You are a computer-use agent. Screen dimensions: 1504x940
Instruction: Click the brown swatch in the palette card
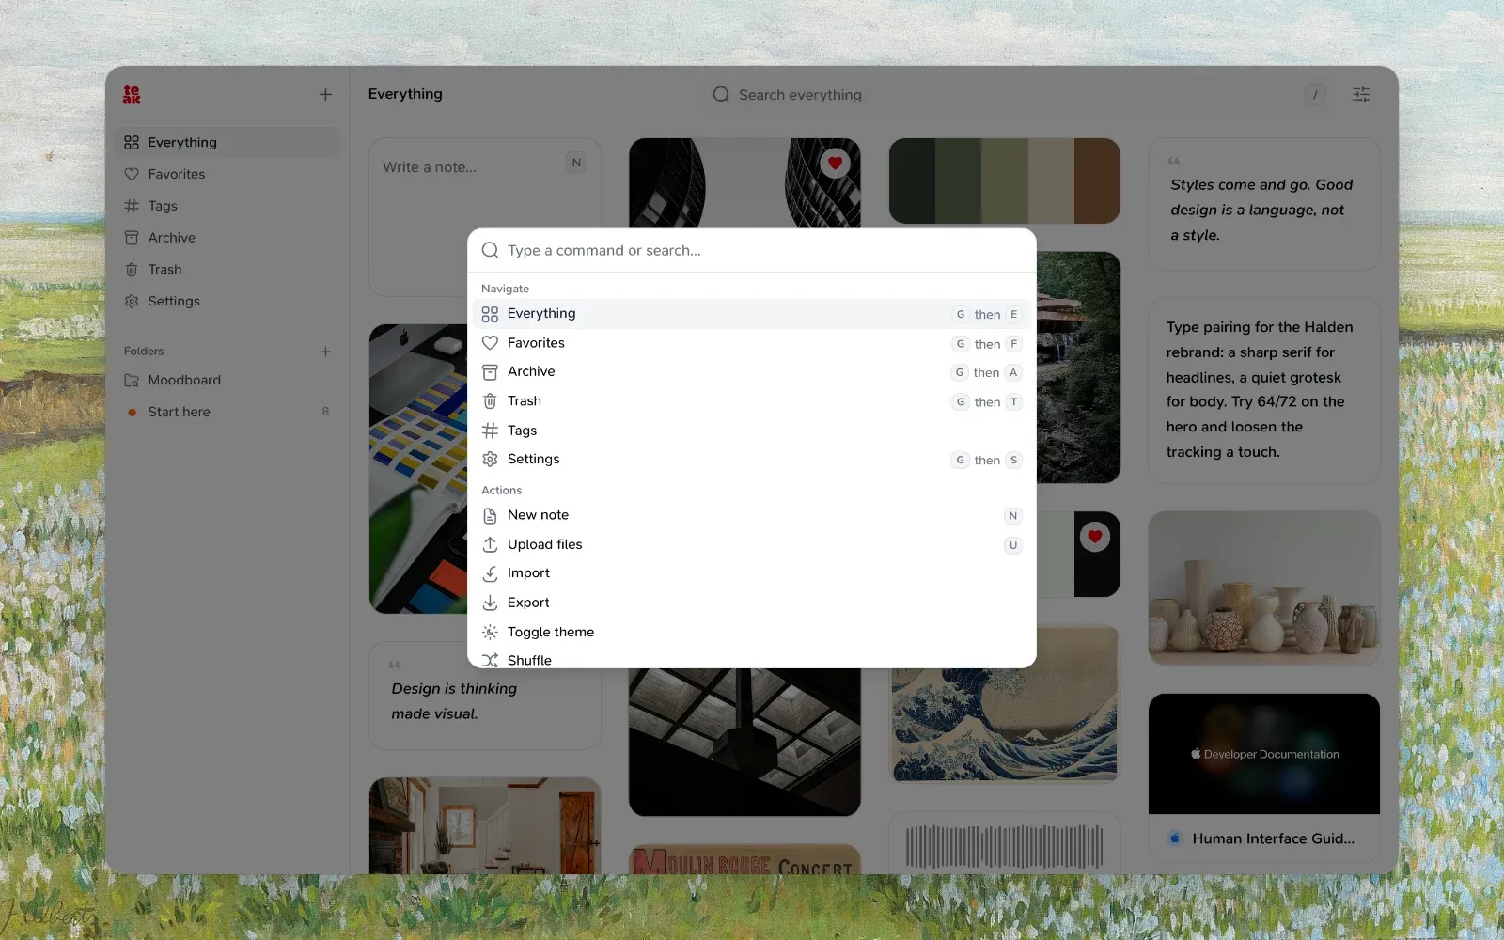(x=1097, y=180)
